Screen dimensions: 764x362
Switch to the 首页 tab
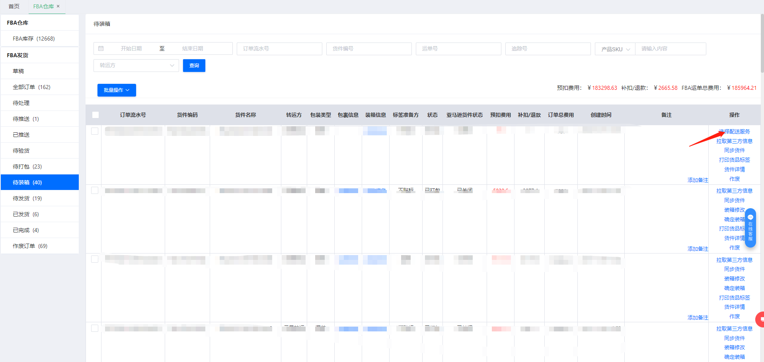point(14,6)
